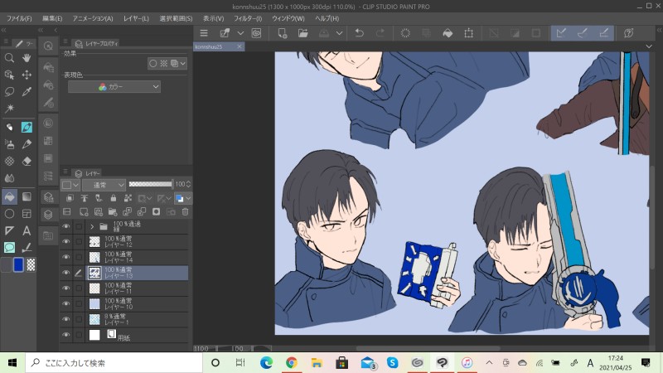Click the Fill icon in command bar
Image resolution: width=663 pixels, height=373 pixels.
448,33
